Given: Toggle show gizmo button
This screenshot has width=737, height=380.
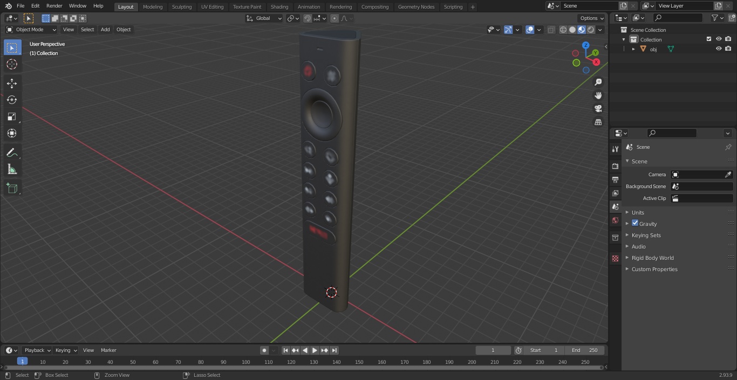Looking at the screenshot, I should [508, 30].
